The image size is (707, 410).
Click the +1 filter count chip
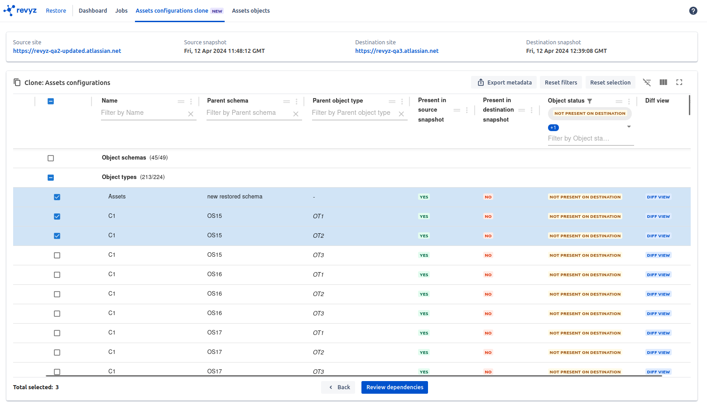(553, 127)
